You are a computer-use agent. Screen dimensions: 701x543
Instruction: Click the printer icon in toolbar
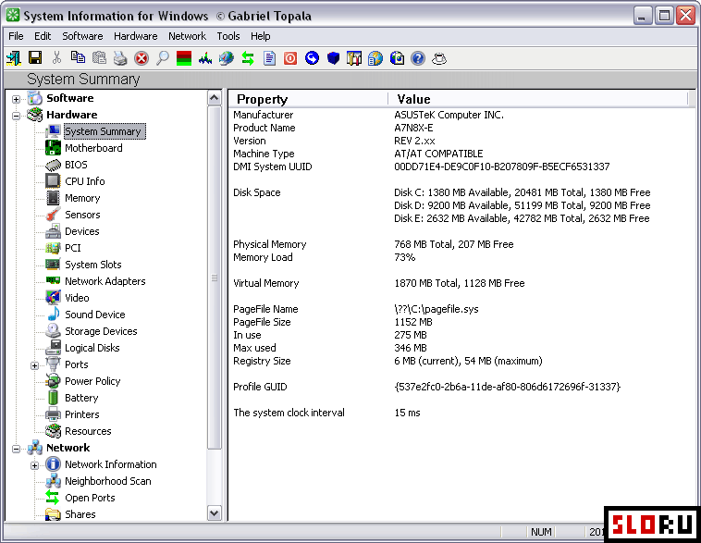point(120,58)
